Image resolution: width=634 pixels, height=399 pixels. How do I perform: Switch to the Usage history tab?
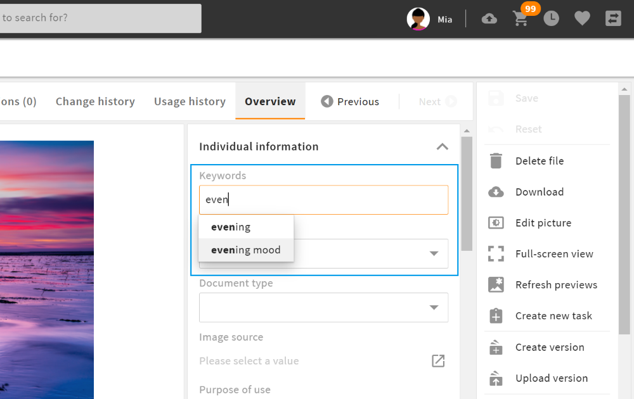tap(190, 101)
